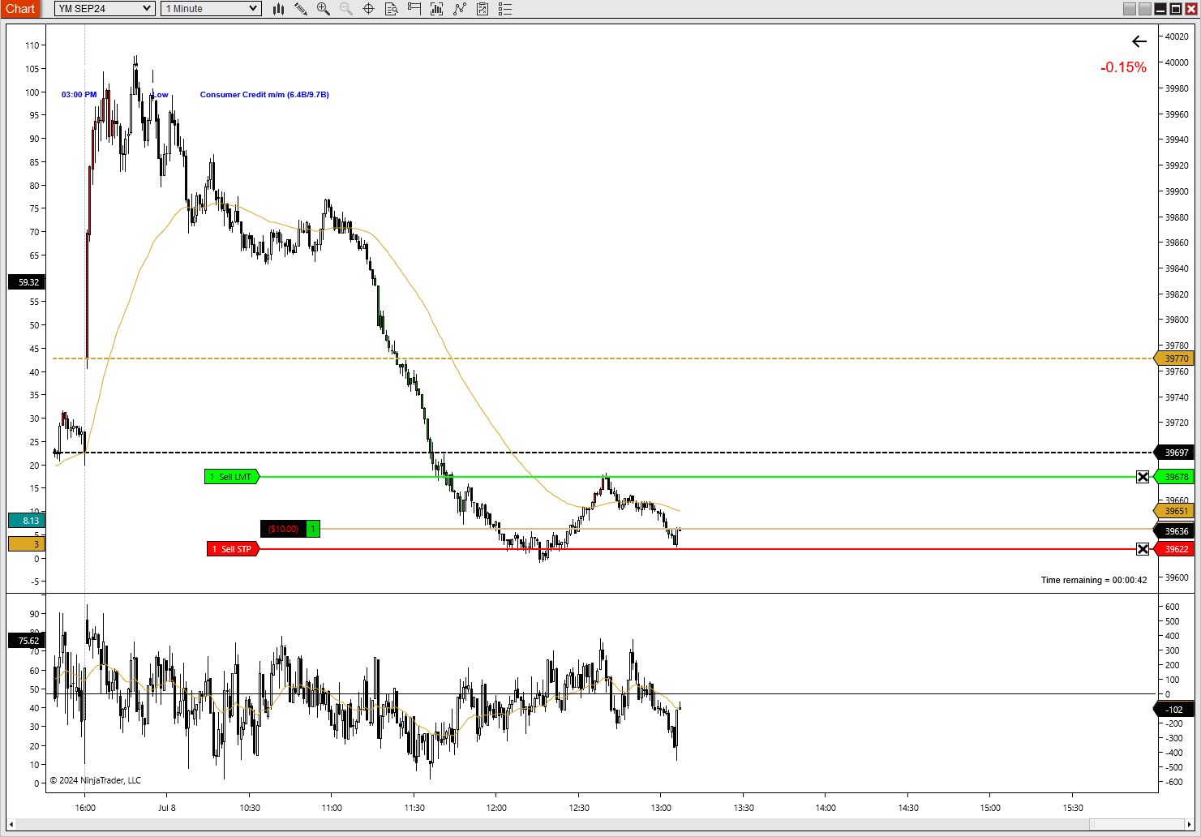Image resolution: width=1201 pixels, height=837 pixels.
Task: Click the Jul 8 date axis label
Action: pos(167,808)
